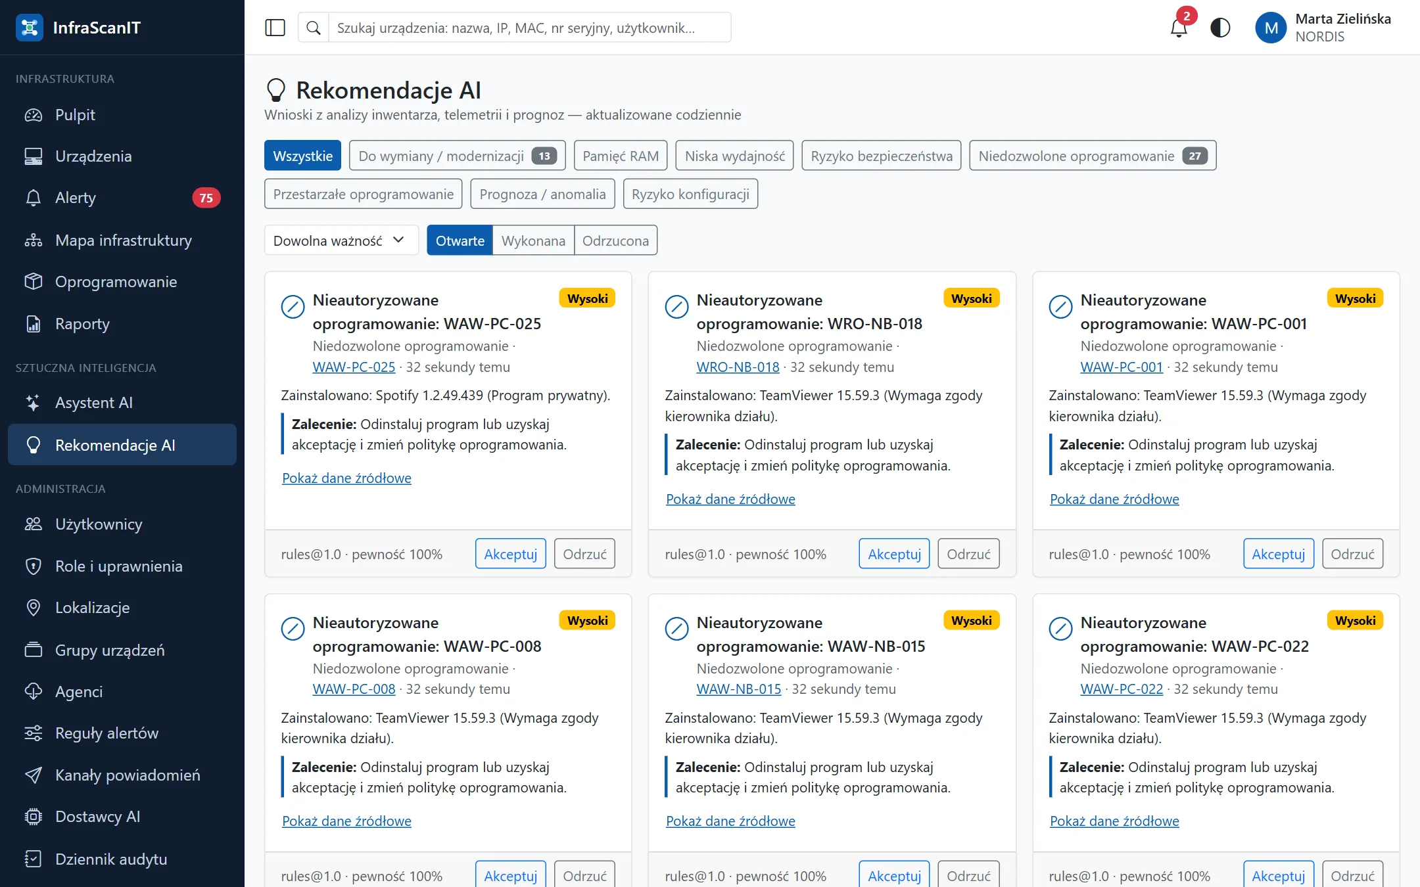Toggle the sidebar panel icon
The height and width of the screenshot is (887, 1420).
275,28
